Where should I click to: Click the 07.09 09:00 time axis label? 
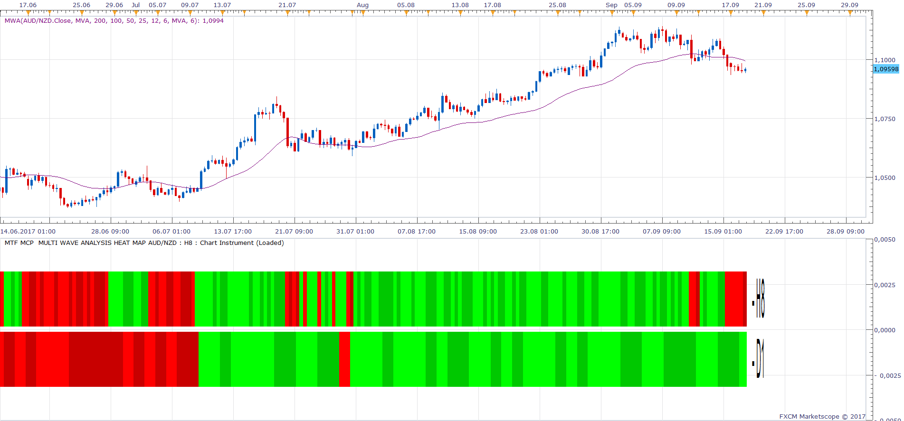tap(662, 232)
